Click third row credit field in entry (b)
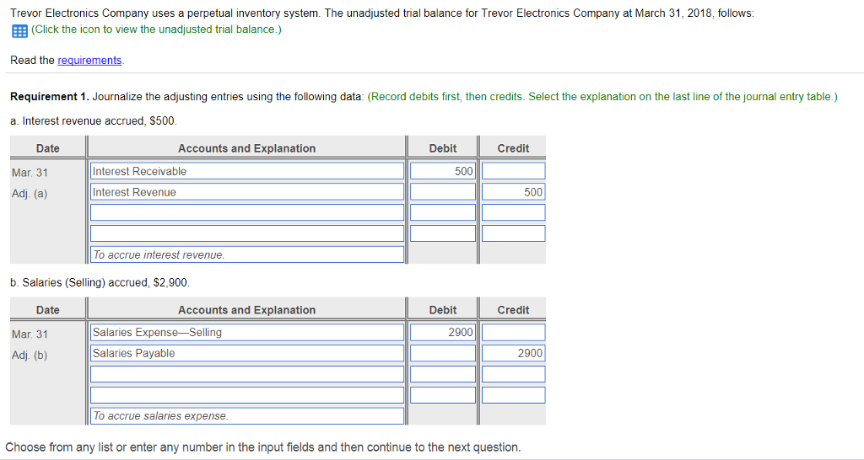The image size is (864, 460). pyautogui.click(x=513, y=374)
